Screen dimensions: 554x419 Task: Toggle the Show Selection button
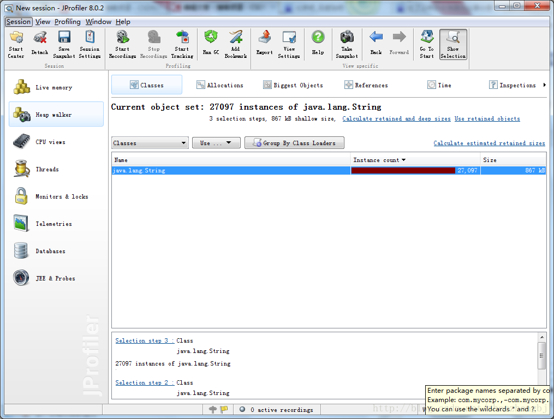(x=454, y=45)
